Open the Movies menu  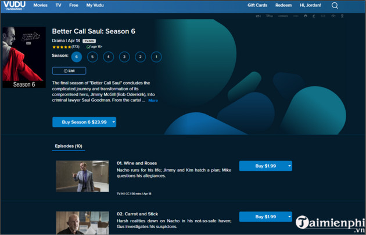pyautogui.click(x=41, y=5)
